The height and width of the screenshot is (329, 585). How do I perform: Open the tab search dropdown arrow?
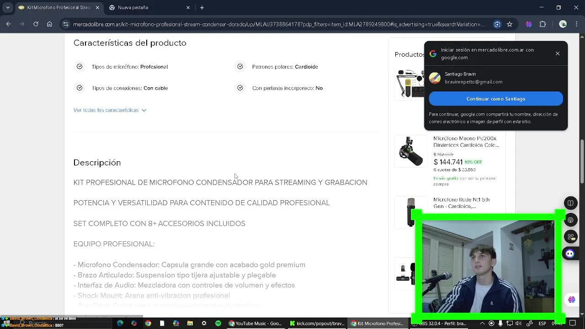click(x=7, y=7)
